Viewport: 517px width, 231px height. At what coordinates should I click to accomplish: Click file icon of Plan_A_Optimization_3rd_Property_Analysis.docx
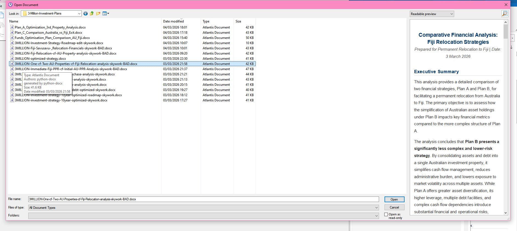pos(12,27)
